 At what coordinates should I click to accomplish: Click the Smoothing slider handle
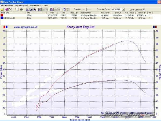point(86,9)
